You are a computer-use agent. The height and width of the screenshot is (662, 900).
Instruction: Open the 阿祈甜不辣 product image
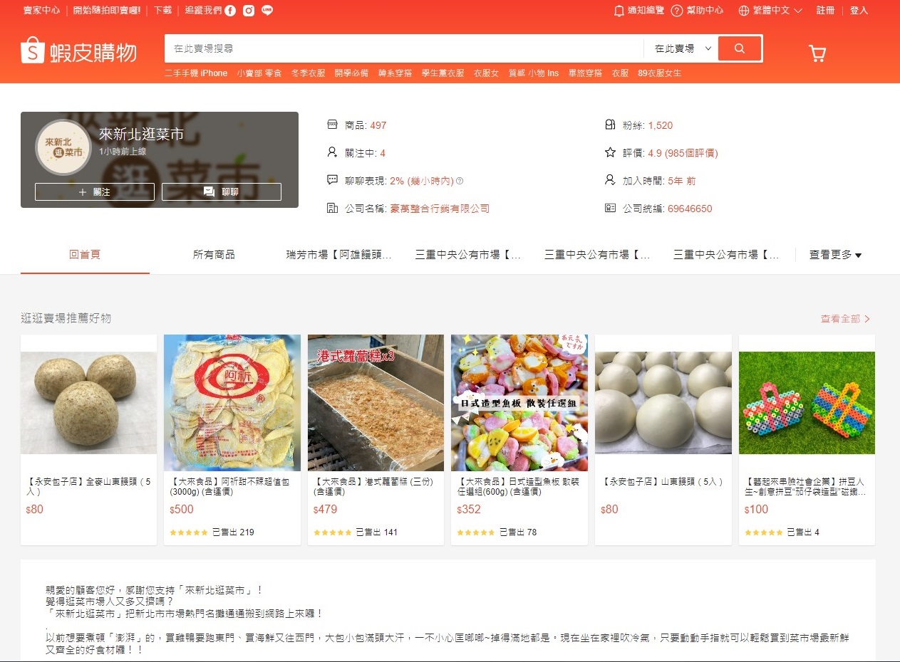click(x=232, y=403)
